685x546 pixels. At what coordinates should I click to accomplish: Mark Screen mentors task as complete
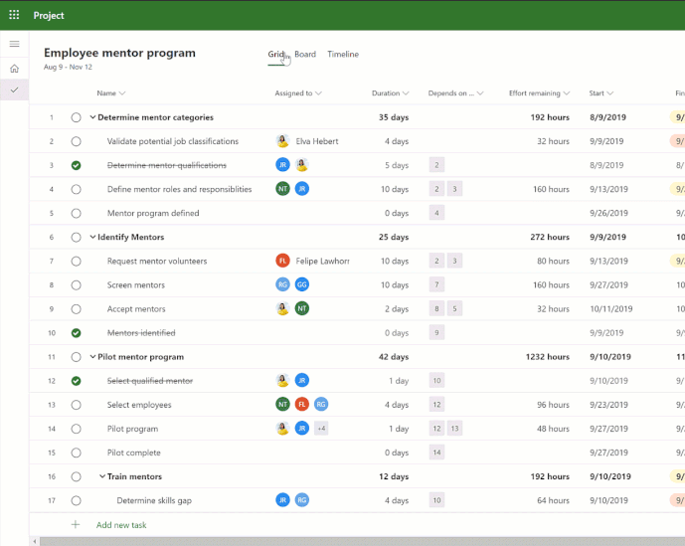point(76,285)
